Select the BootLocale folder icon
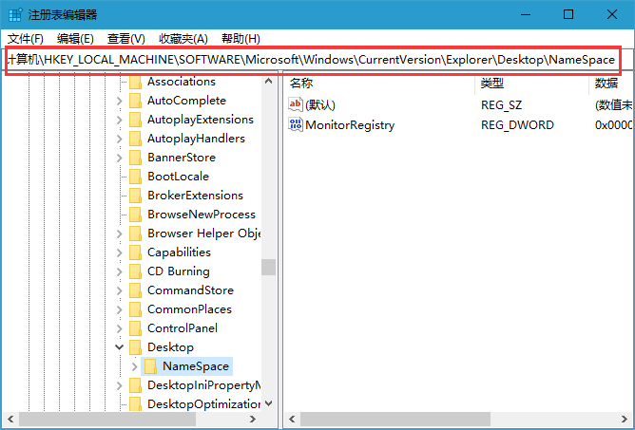Image resolution: width=635 pixels, height=430 pixels. click(x=135, y=177)
